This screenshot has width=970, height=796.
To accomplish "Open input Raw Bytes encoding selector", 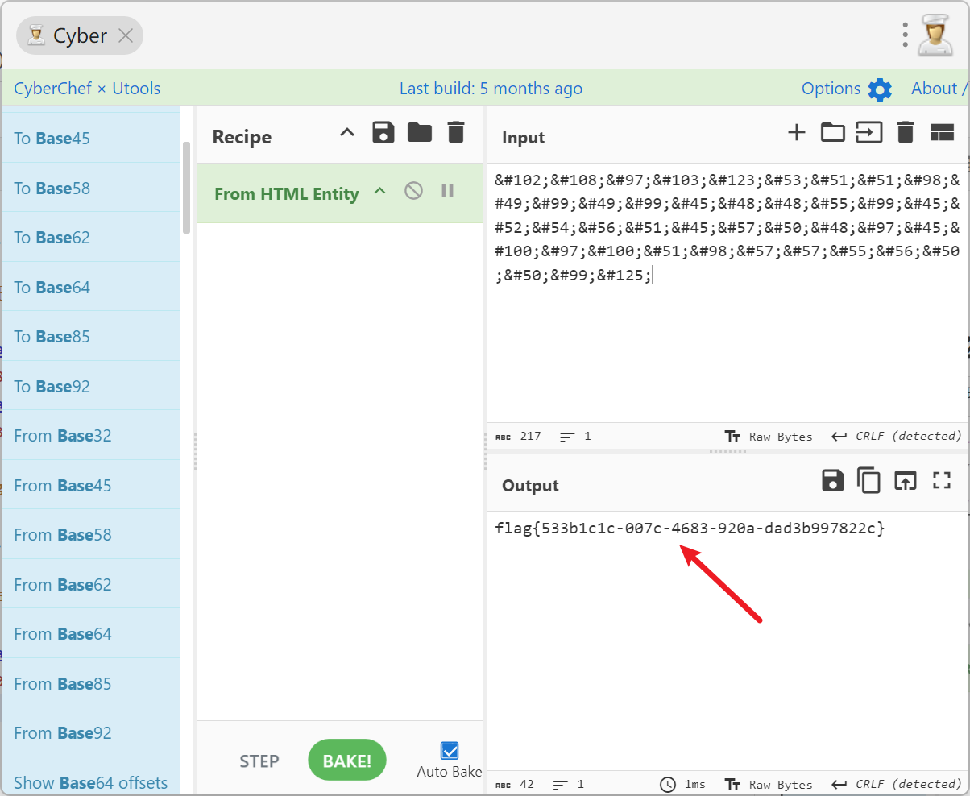I will (769, 437).
